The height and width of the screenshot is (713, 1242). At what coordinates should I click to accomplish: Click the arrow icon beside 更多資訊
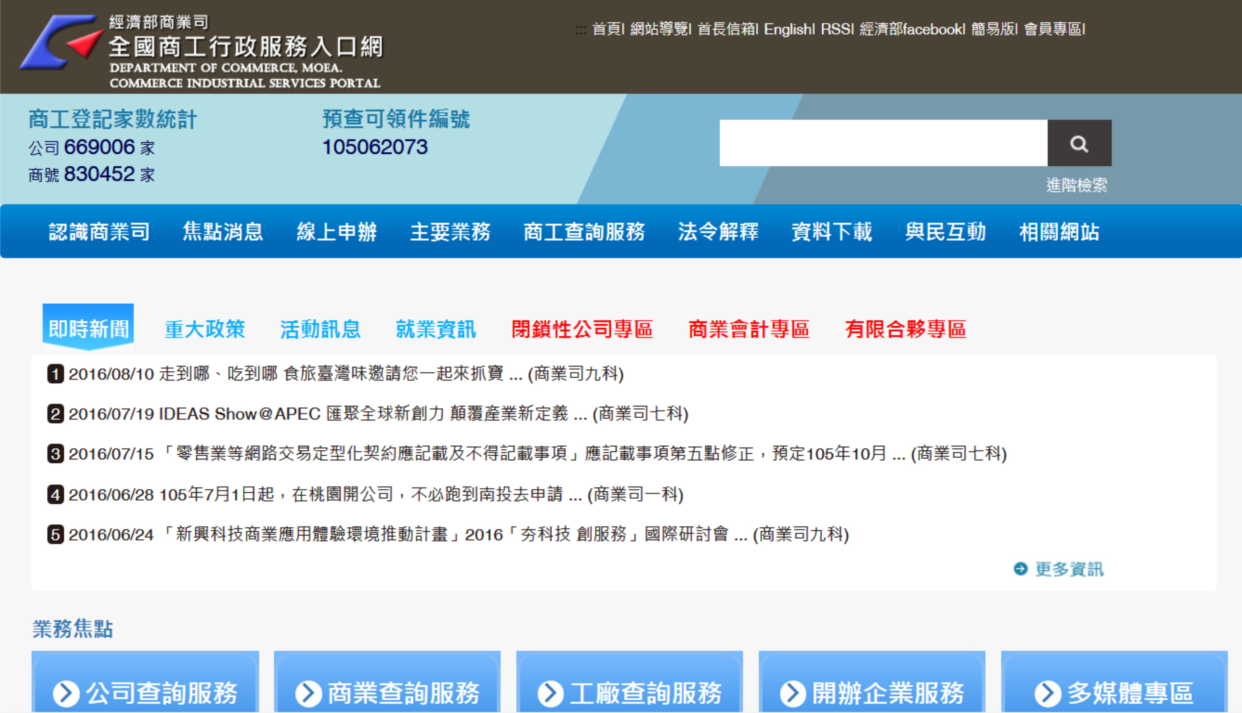pyautogui.click(x=1020, y=568)
